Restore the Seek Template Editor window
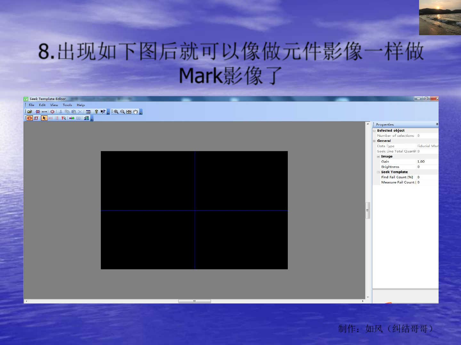 point(426,99)
